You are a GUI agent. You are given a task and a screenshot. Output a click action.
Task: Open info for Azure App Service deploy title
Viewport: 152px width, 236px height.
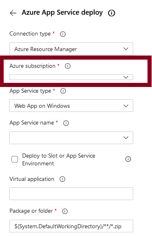tap(112, 13)
